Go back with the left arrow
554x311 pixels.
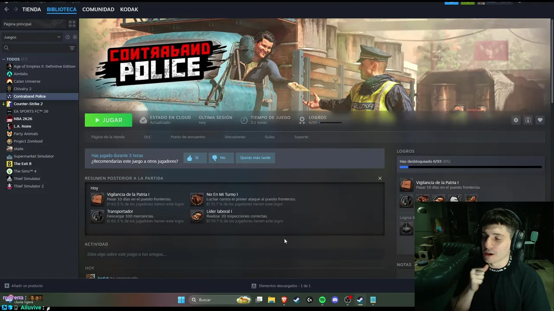(6, 9)
